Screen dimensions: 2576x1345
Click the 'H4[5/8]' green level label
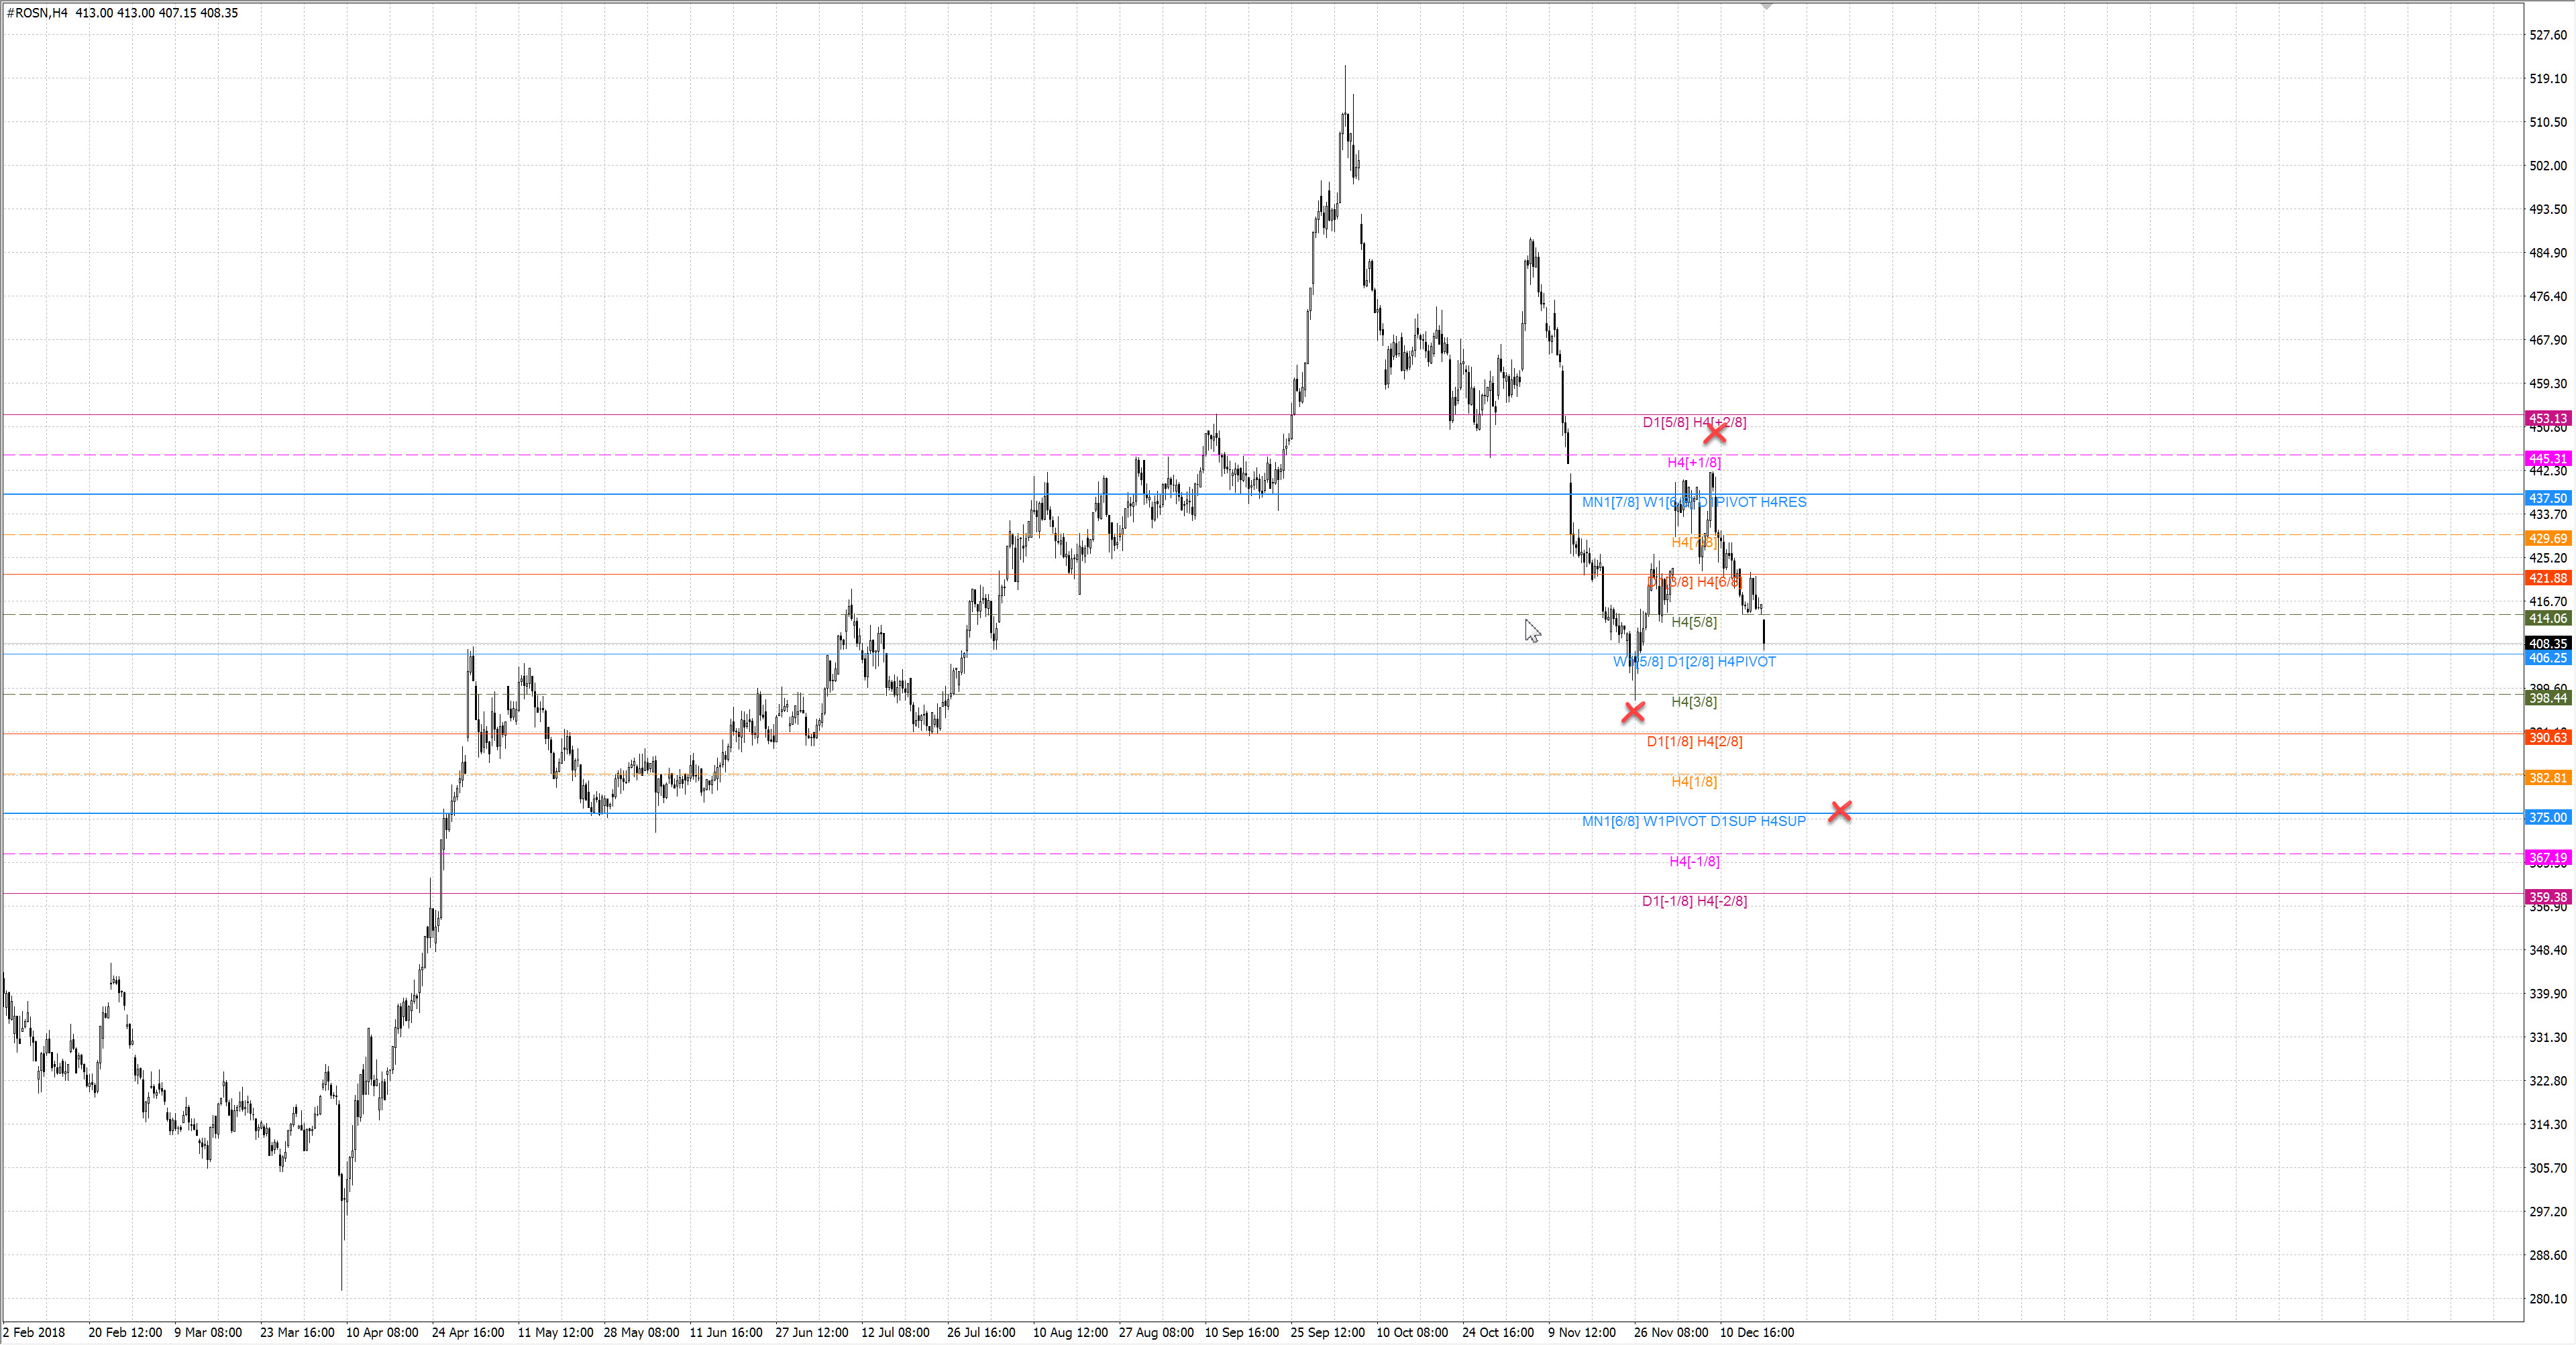(1694, 622)
